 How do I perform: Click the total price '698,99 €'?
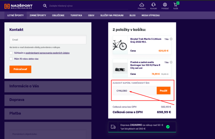164,112
